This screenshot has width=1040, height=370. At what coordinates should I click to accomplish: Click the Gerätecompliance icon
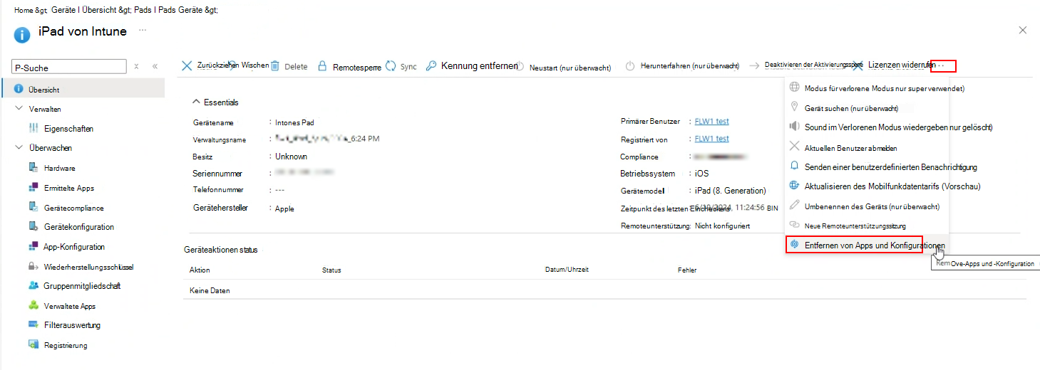point(34,208)
